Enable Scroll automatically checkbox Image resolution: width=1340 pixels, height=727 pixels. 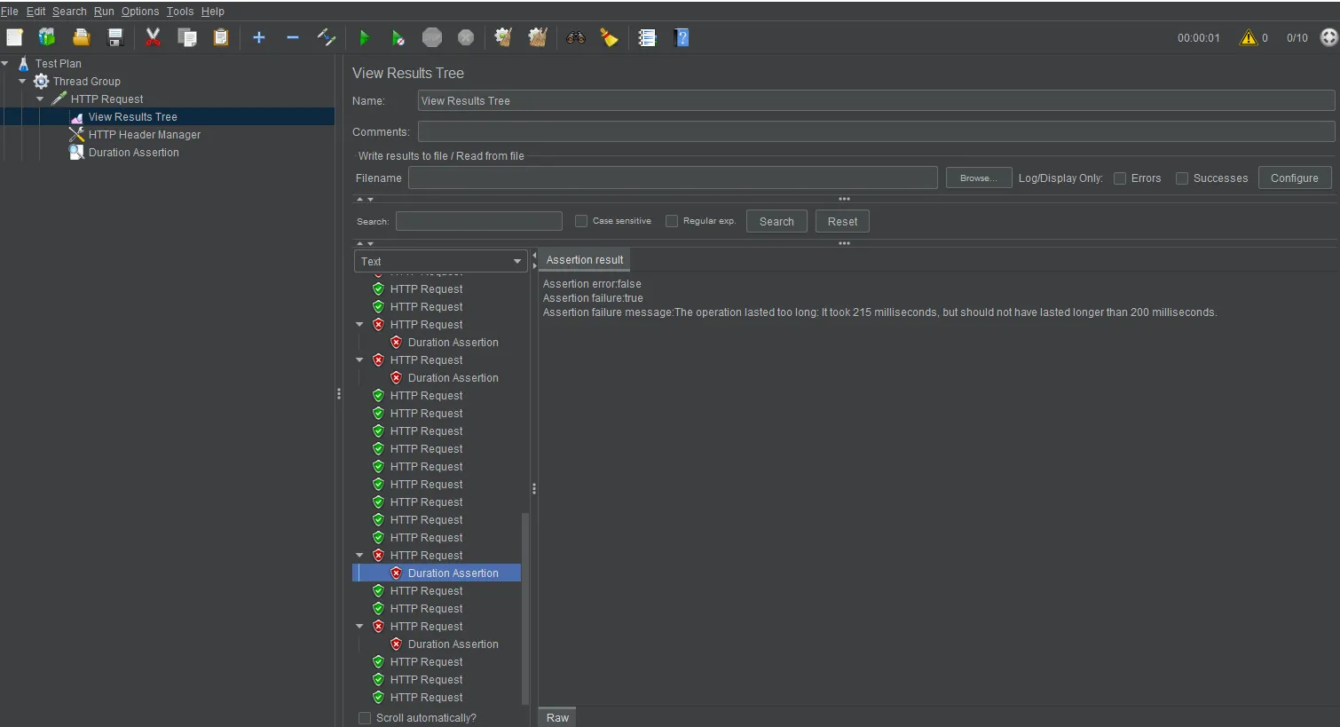(365, 718)
